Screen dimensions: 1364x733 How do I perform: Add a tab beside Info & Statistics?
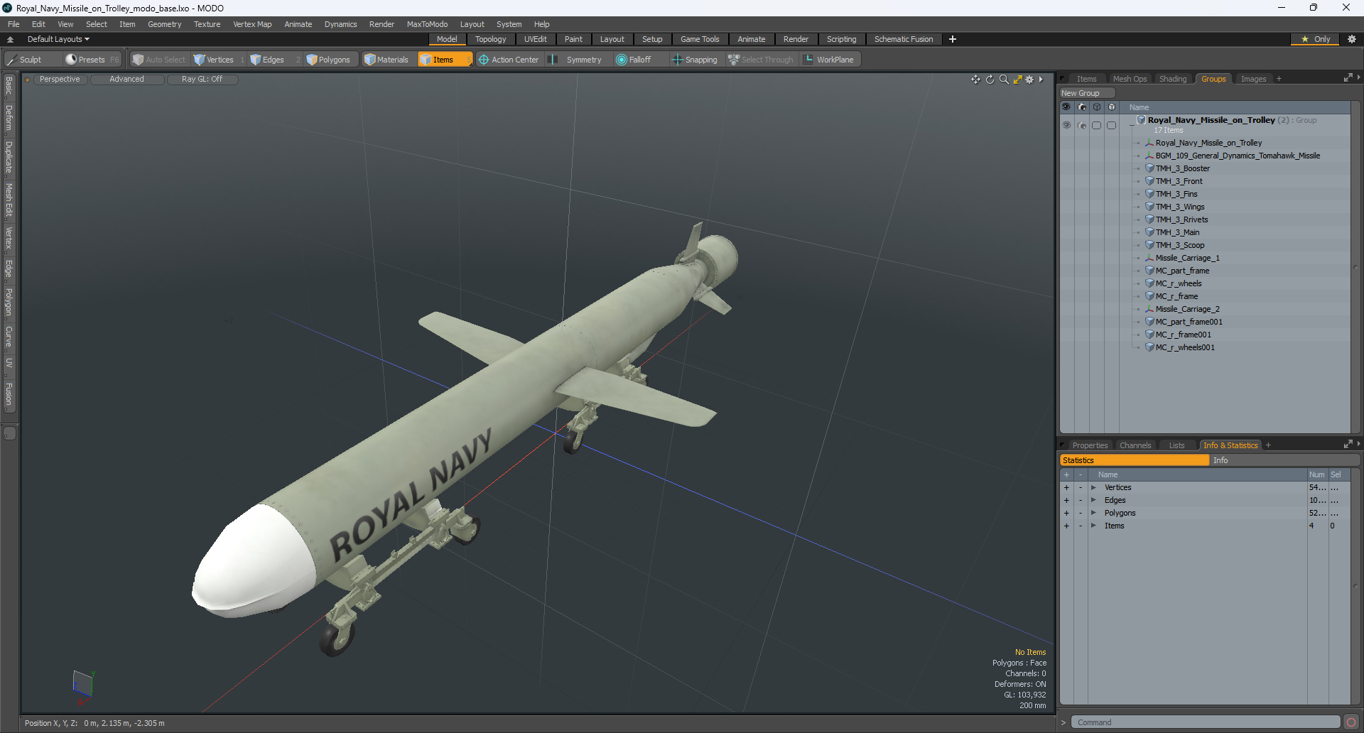1268,445
